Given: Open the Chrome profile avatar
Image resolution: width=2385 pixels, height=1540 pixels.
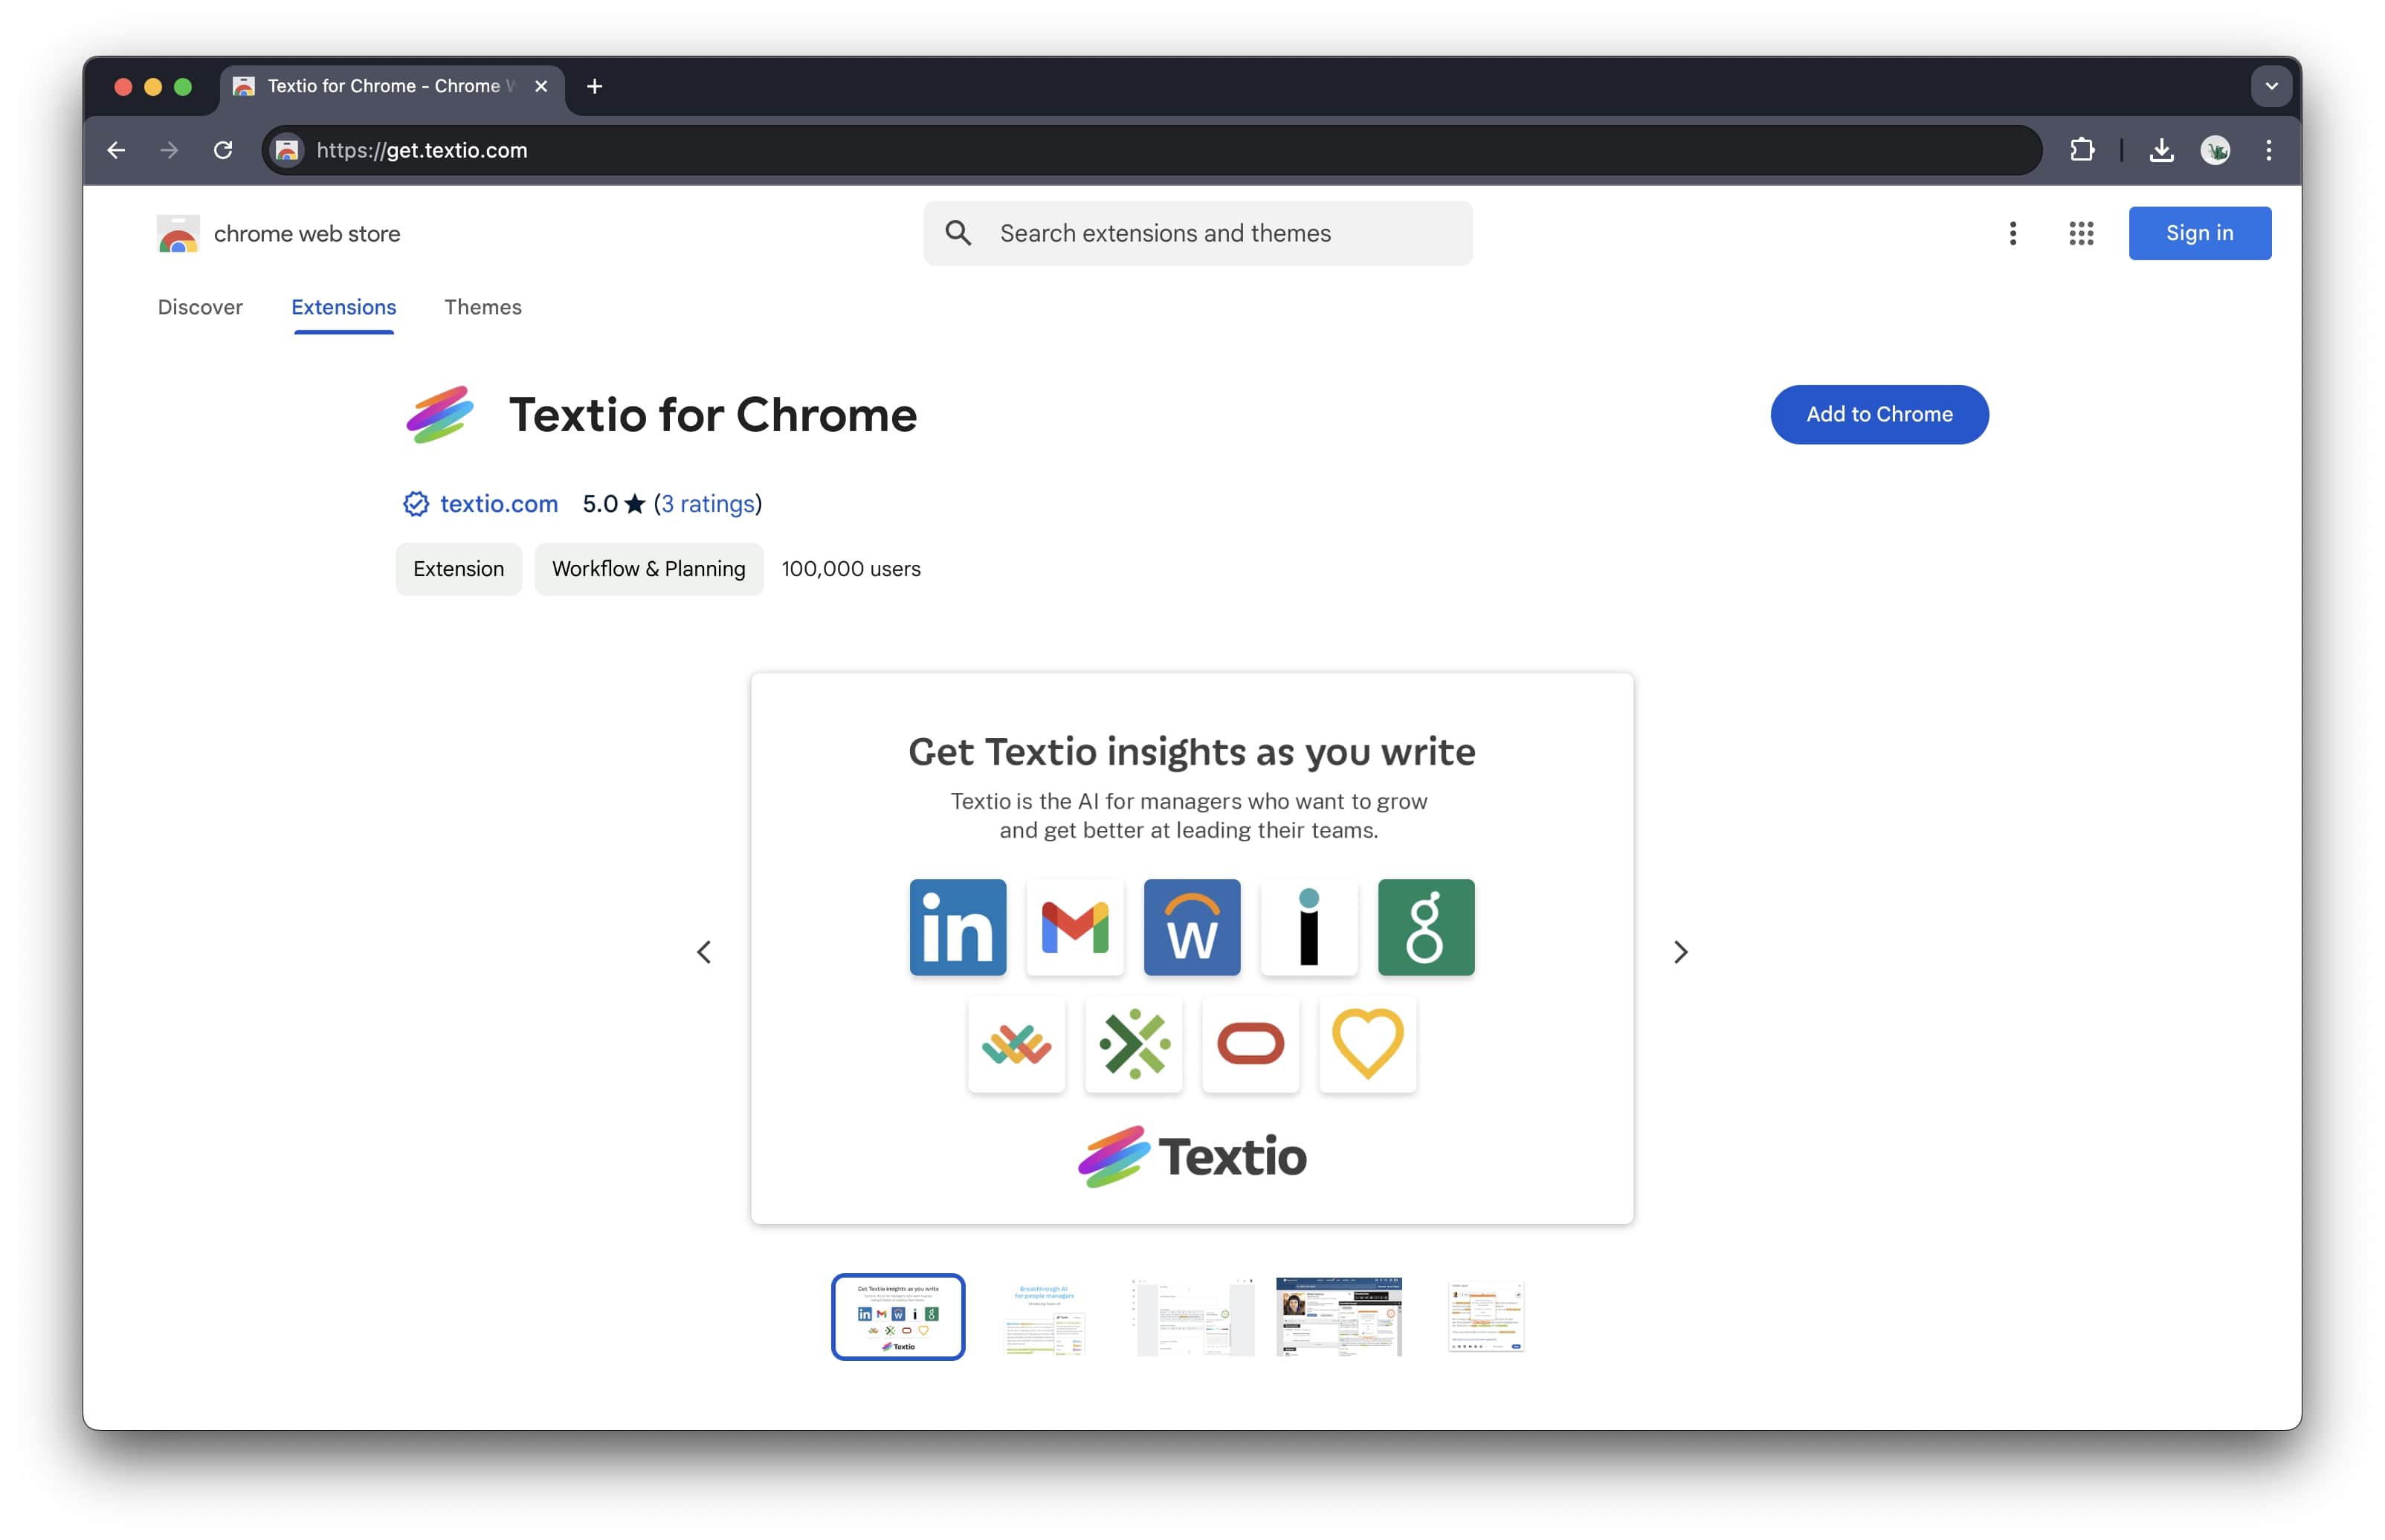Looking at the screenshot, I should coord(2215,150).
